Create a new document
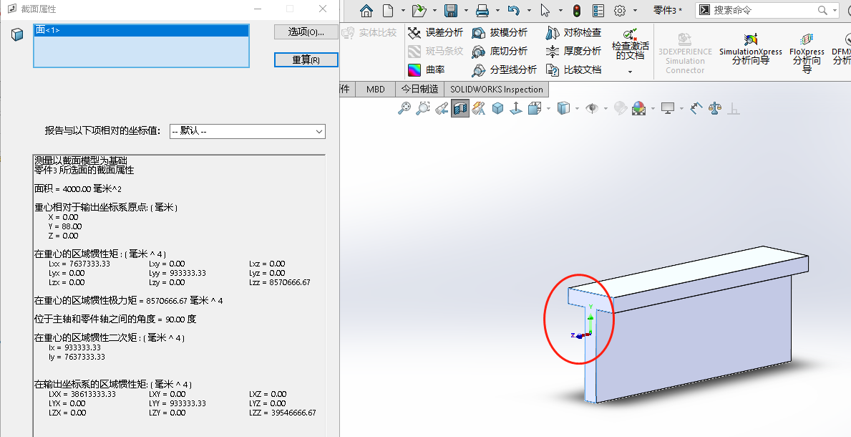This screenshot has height=437, width=851. [387, 10]
